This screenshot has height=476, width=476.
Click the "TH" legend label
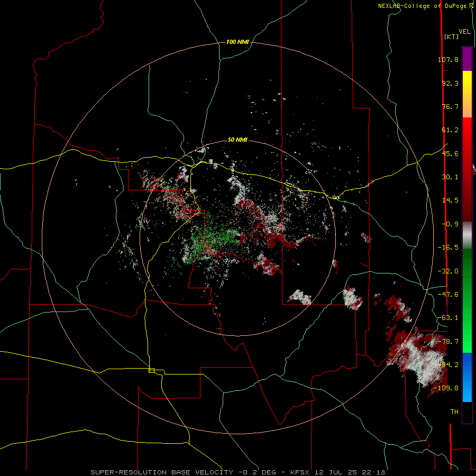click(x=454, y=412)
